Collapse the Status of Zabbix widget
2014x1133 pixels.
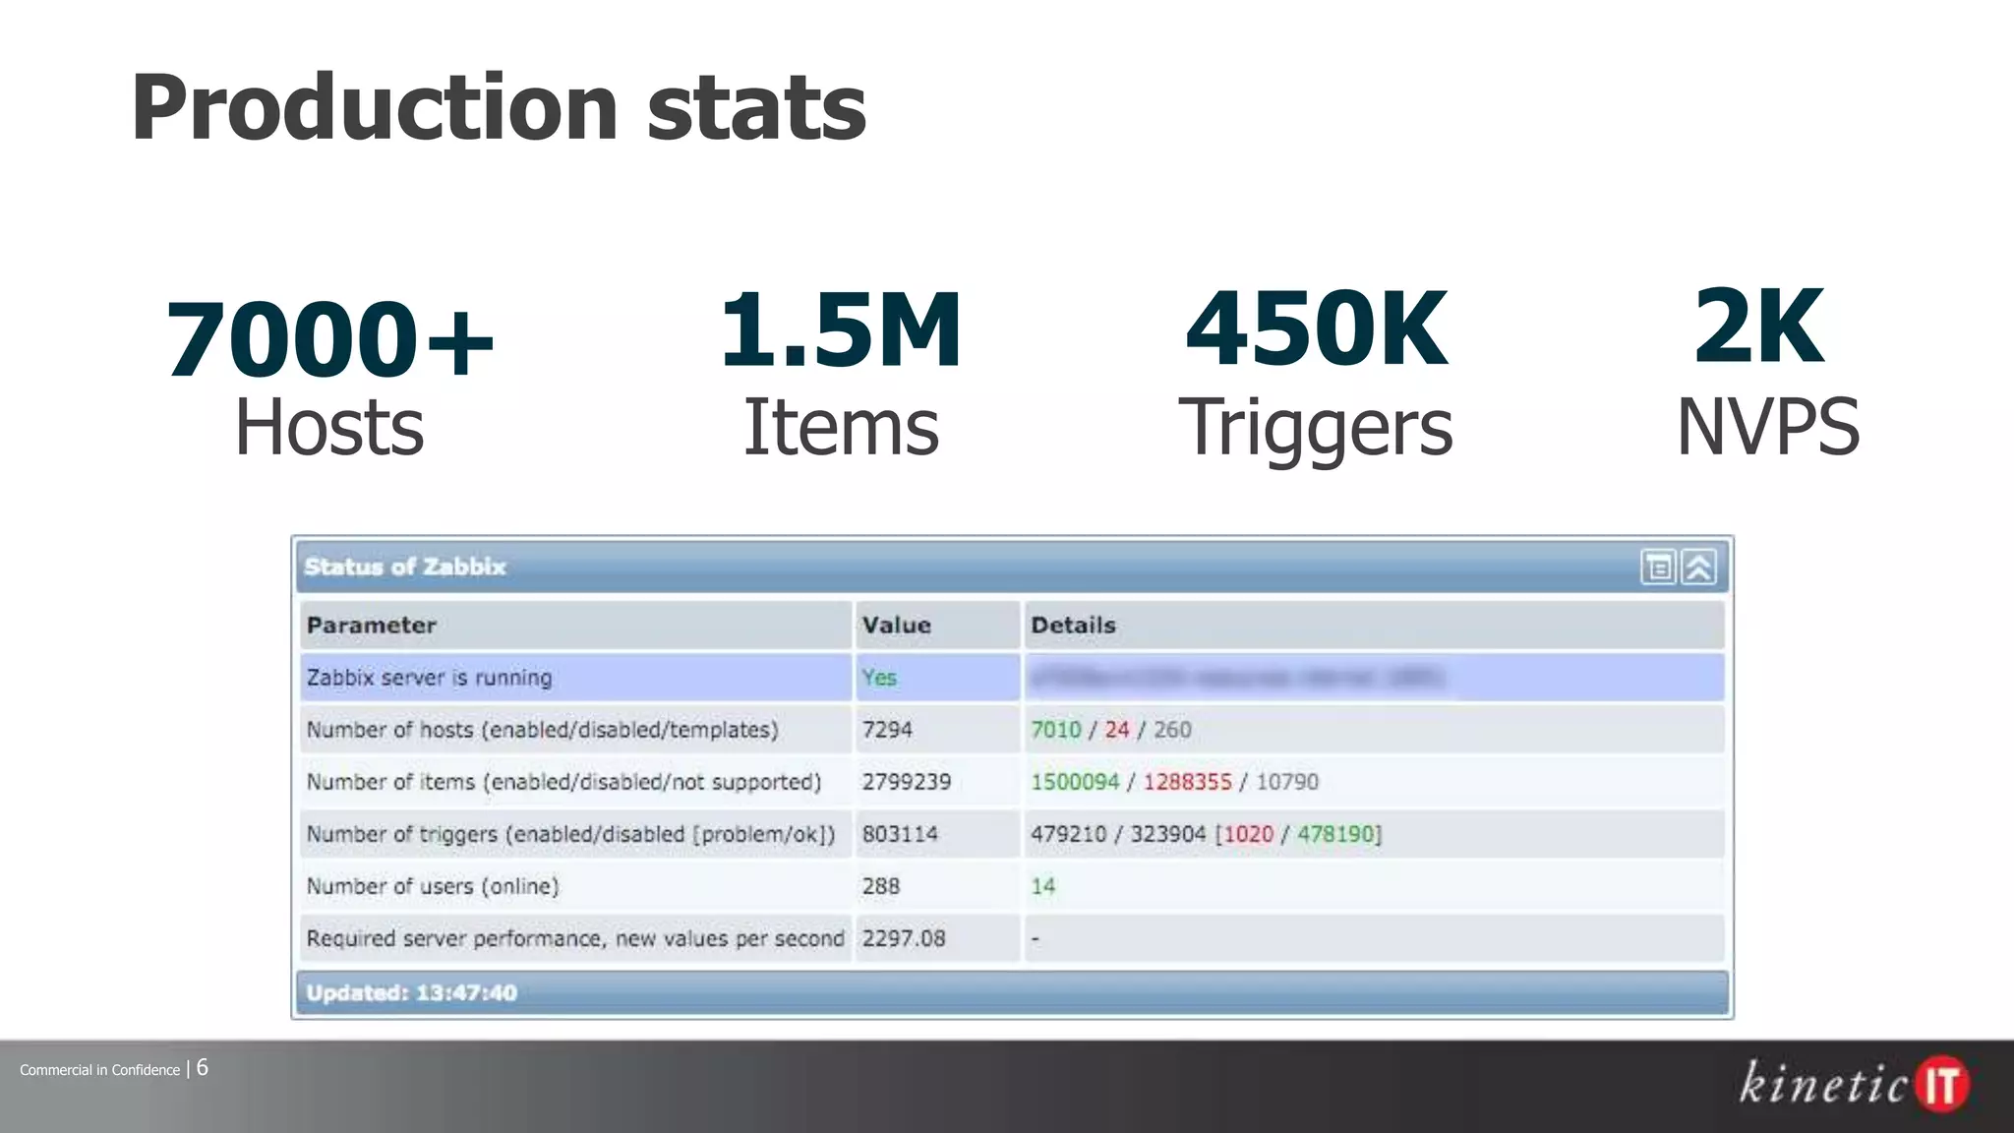1698,567
